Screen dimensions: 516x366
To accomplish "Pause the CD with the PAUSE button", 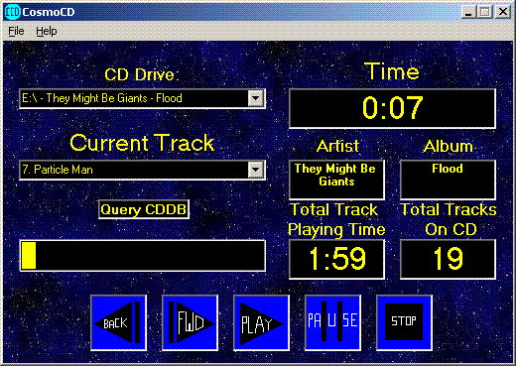I will coord(332,322).
